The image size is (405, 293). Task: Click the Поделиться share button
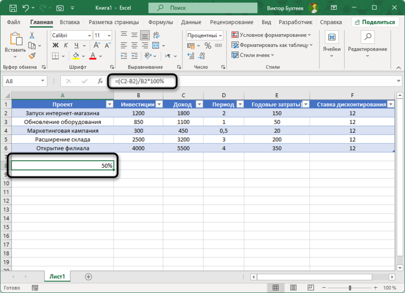tap(374, 22)
